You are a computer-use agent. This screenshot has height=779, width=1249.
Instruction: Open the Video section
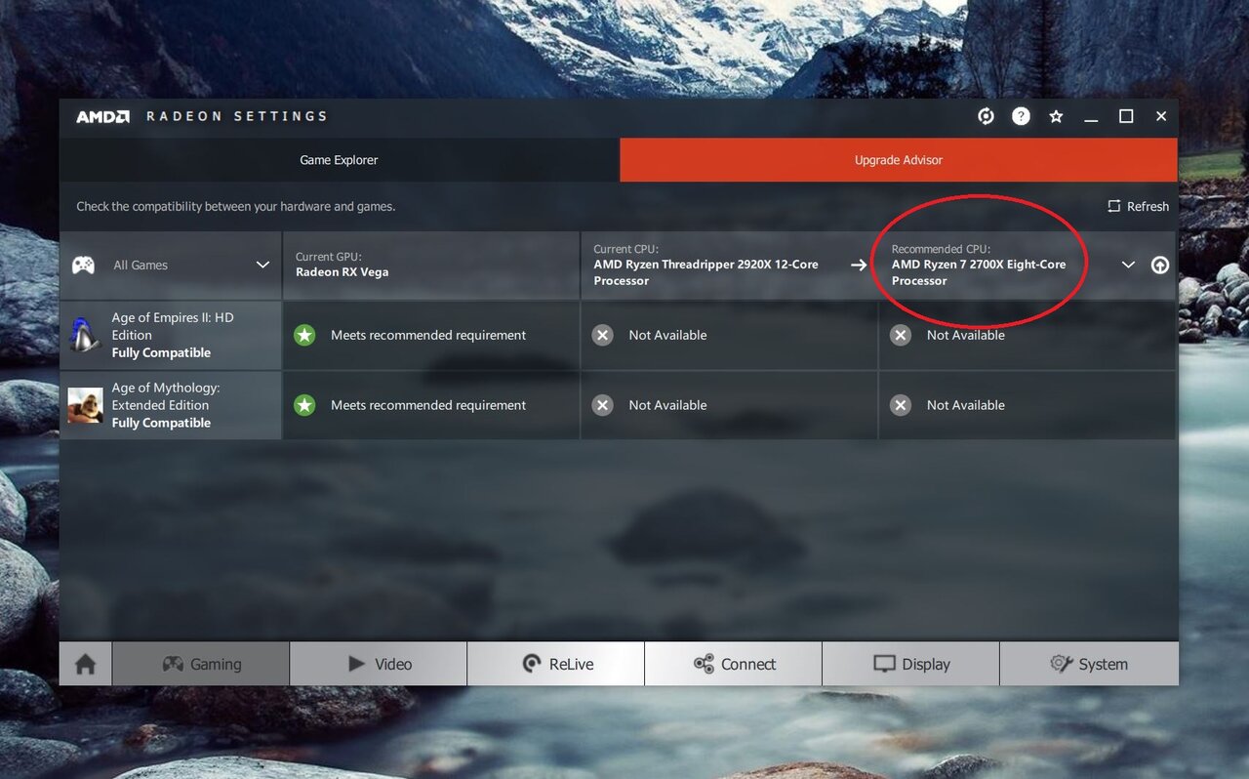point(379,664)
